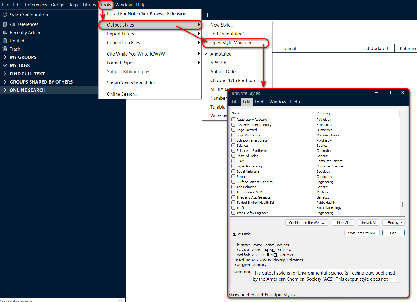Click the Sync Configuration icon
Screen dimensions: 417x302
click(5, 15)
